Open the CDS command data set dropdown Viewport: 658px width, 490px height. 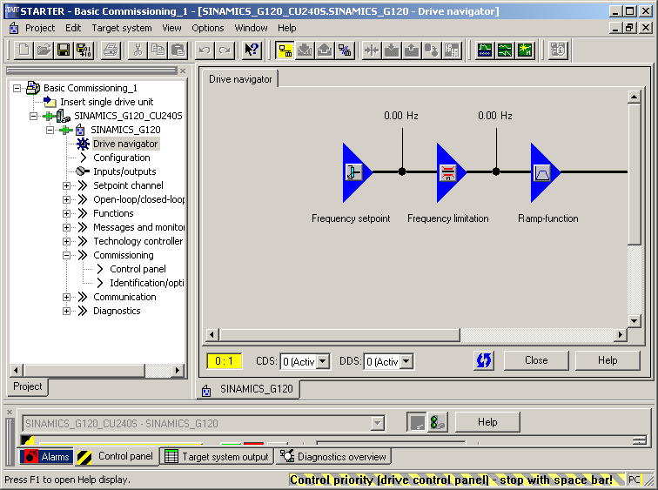click(323, 361)
